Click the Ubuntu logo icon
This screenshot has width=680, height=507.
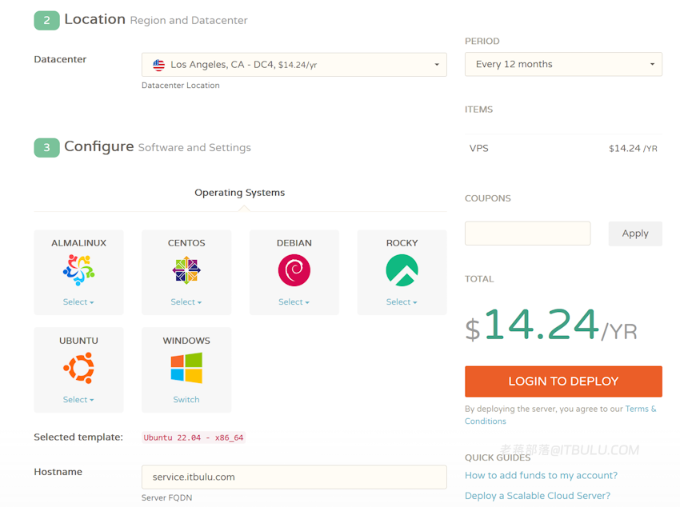pos(78,368)
